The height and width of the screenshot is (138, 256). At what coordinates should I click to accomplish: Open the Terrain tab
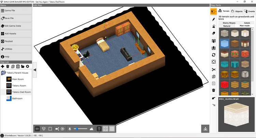pyautogui.click(x=224, y=11)
